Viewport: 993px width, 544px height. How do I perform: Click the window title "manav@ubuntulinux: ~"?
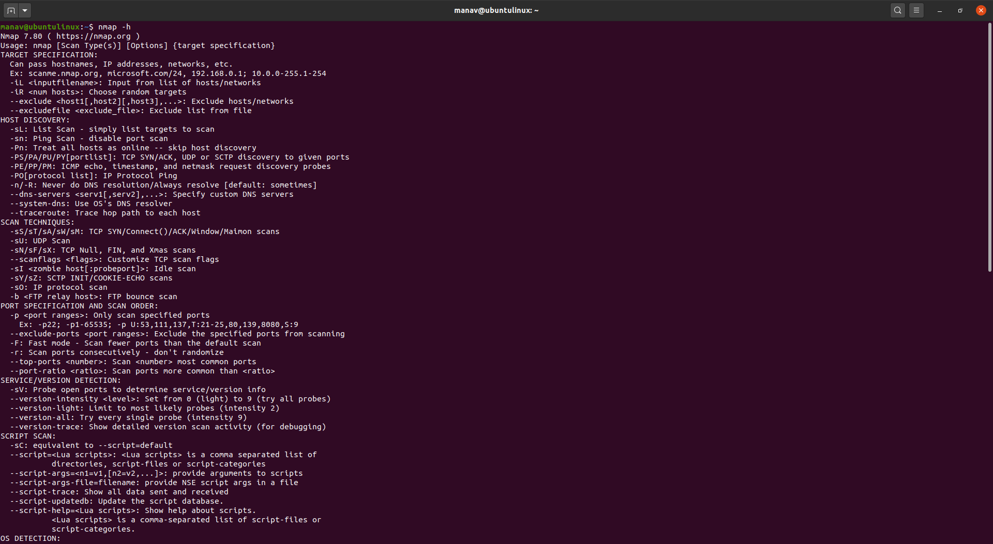[x=496, y=10]
